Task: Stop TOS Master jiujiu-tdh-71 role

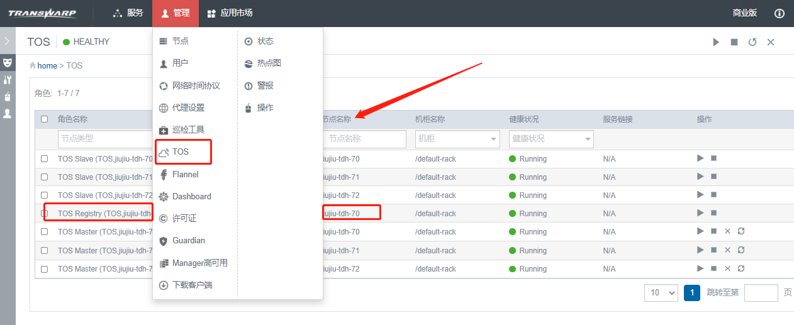Action: pyautogui.click(x=714, y=250)
